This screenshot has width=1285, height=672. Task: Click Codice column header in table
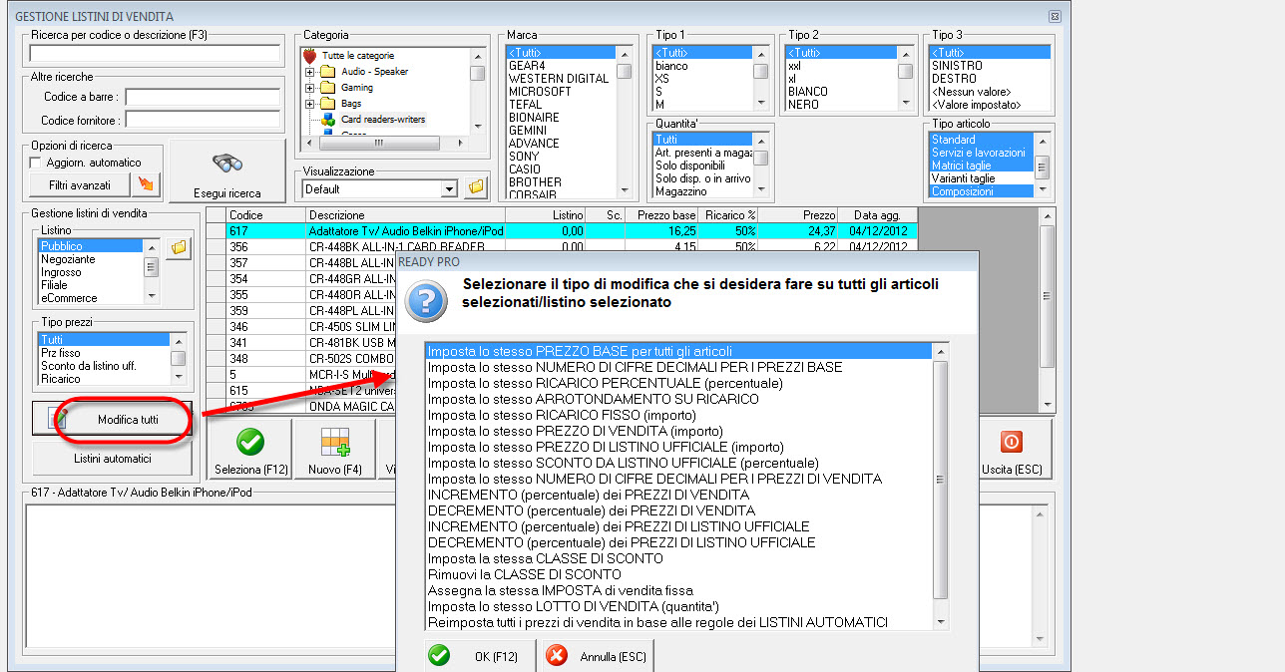[x=265, y=214]
